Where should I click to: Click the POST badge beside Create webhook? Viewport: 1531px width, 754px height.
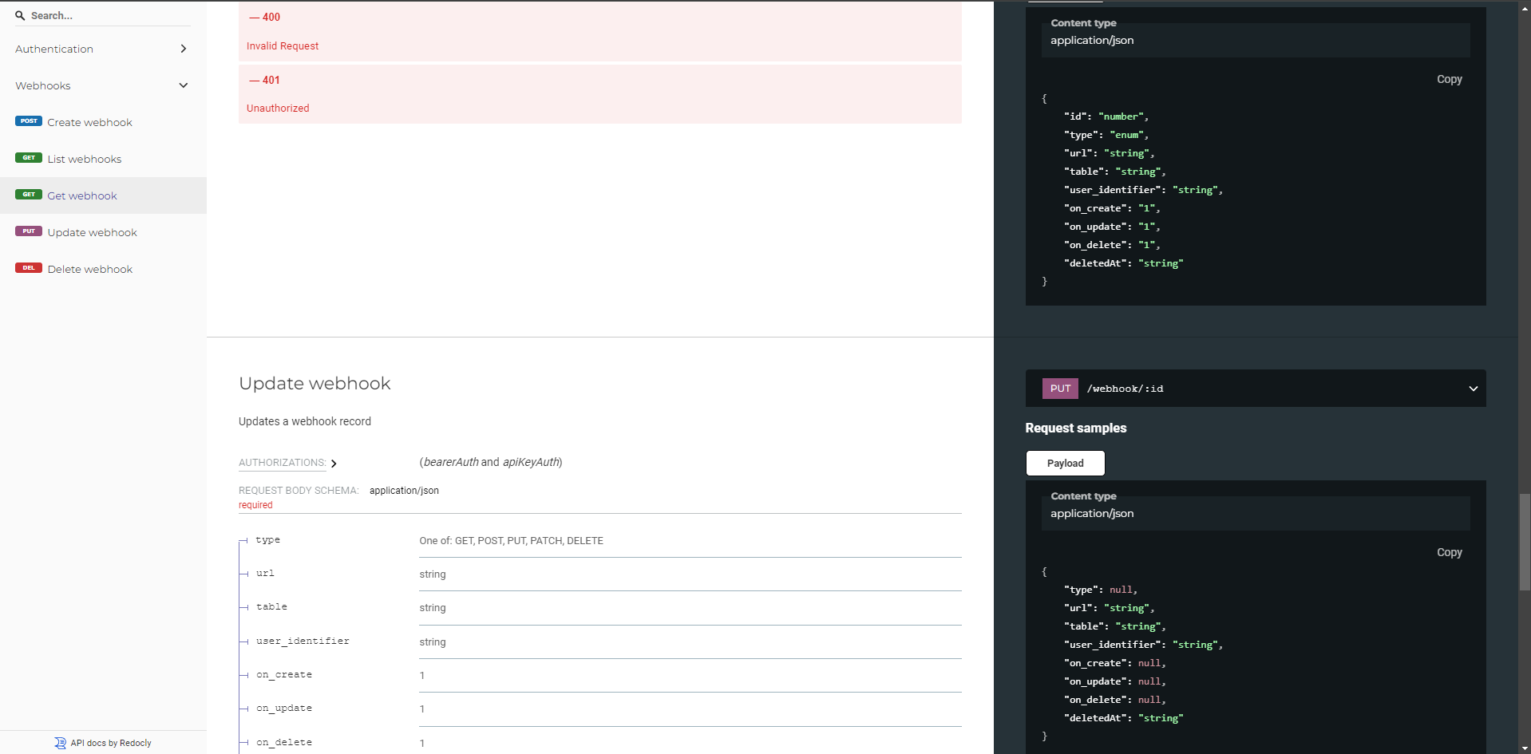tap(29, 121)
